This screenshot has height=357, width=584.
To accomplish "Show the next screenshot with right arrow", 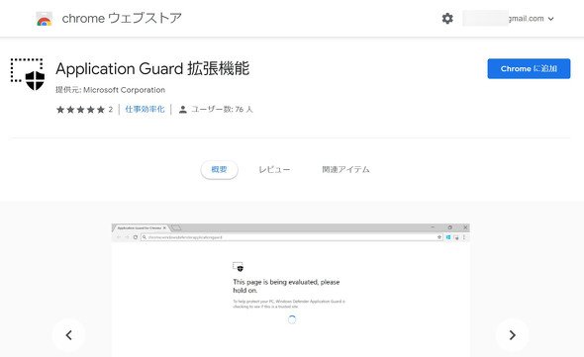I will point(512,335).
